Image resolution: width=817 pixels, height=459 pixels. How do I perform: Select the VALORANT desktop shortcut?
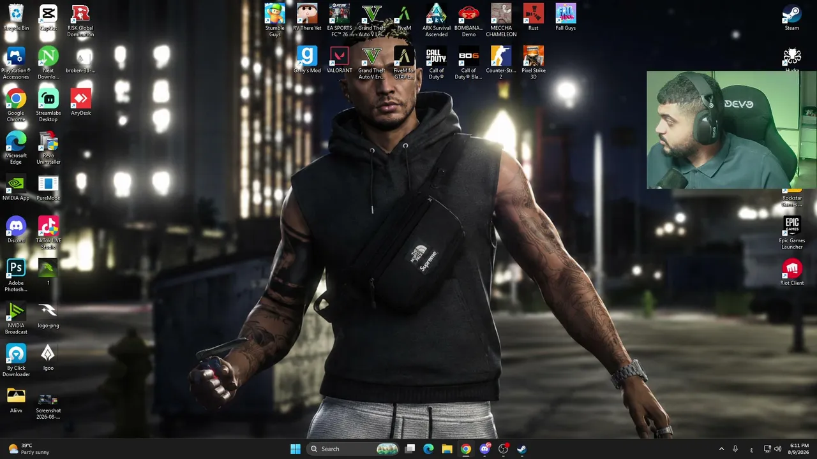340,61
